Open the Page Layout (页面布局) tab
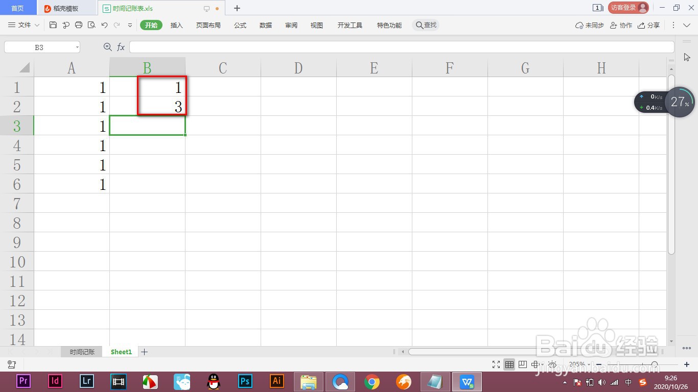The image size is (698, 392). [208, 25]
